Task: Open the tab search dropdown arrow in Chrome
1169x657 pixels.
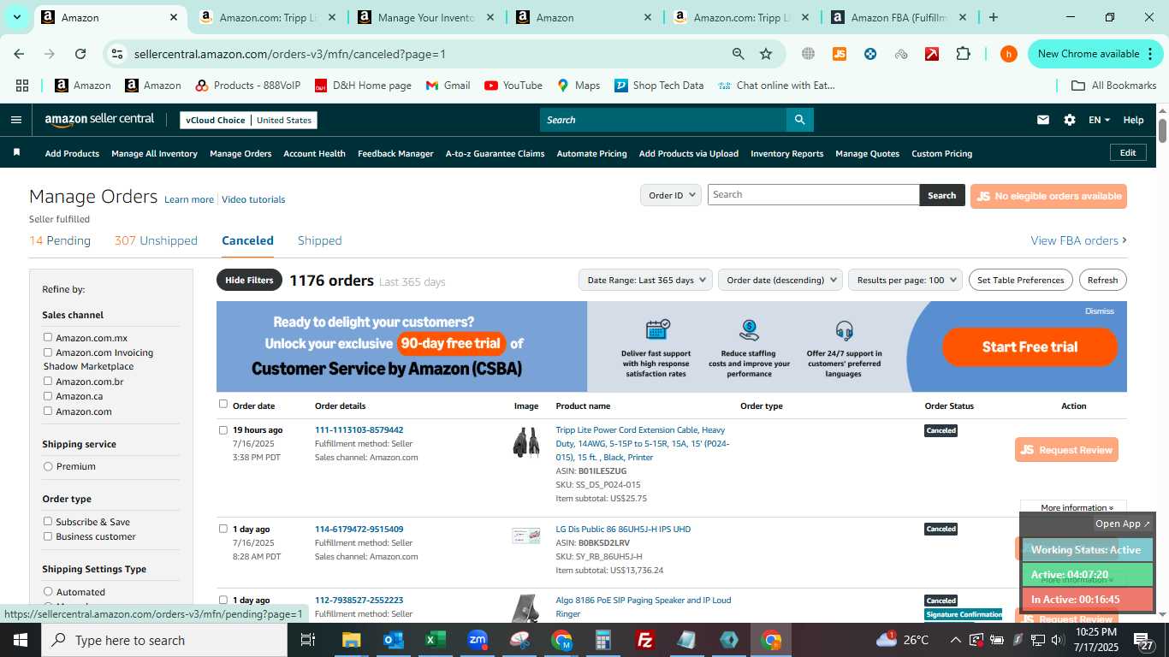Action: coord(16,17)
